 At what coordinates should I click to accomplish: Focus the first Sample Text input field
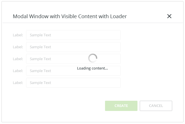pos(73,35)
